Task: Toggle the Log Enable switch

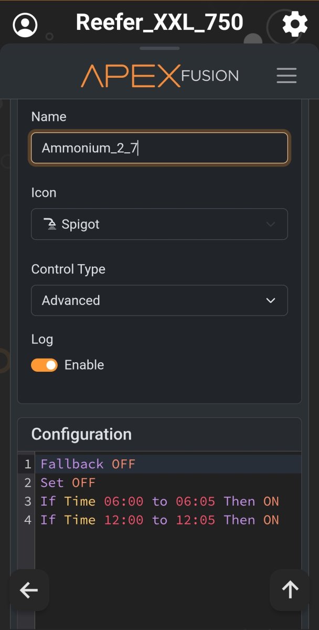Action: (x=44, y=365)
